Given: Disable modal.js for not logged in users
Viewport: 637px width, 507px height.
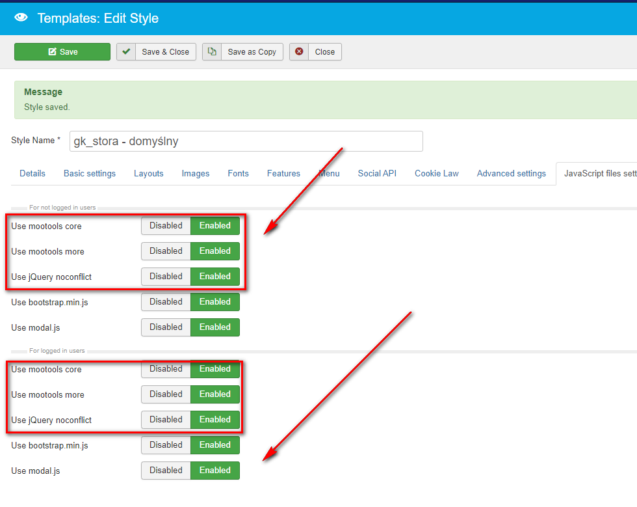Looking at the screenshot, I should pos(166,327).
